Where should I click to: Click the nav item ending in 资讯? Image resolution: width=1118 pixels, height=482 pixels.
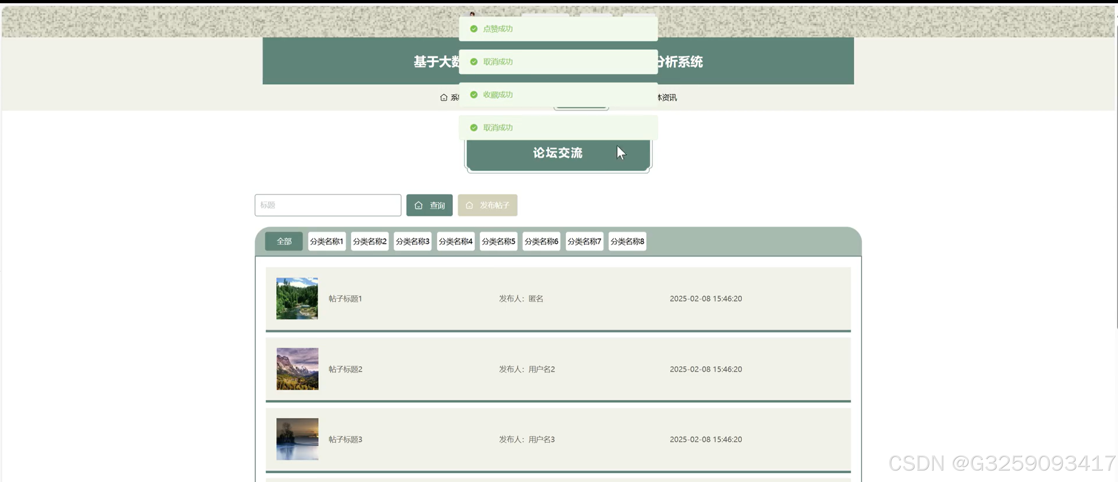point(667,97)
